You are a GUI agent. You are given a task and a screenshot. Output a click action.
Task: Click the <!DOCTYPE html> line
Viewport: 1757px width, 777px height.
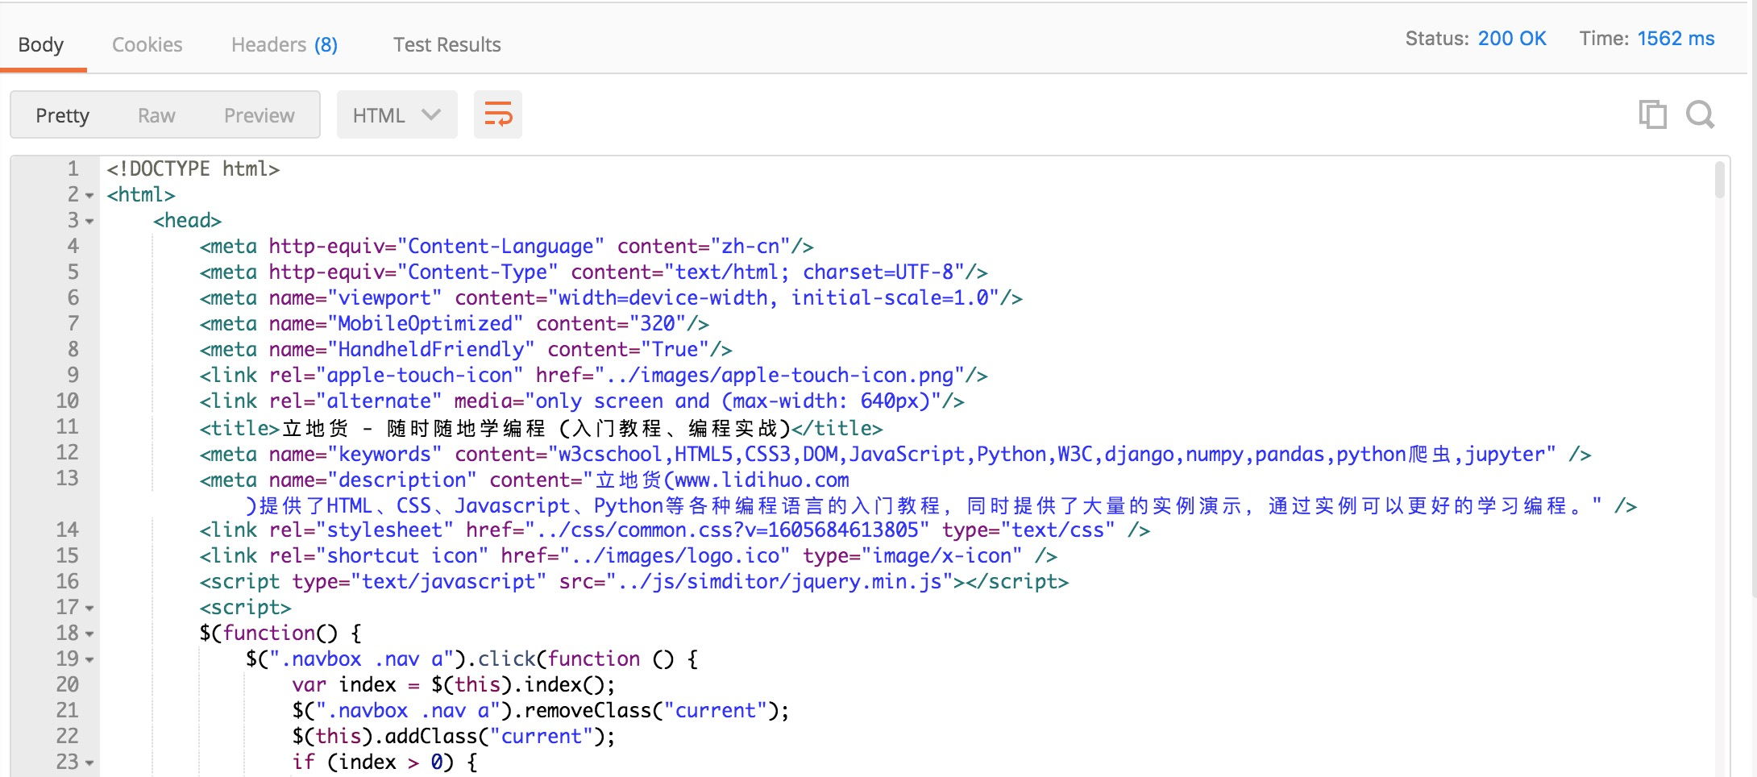coord(193,168)
